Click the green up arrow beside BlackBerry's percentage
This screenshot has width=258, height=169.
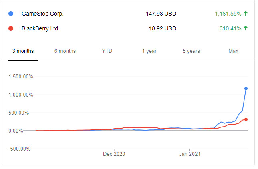pyautogui.click(x=246, y=28)
